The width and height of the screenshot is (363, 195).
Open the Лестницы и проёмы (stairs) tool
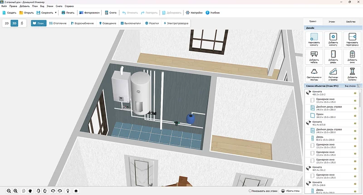pos(333,73)
